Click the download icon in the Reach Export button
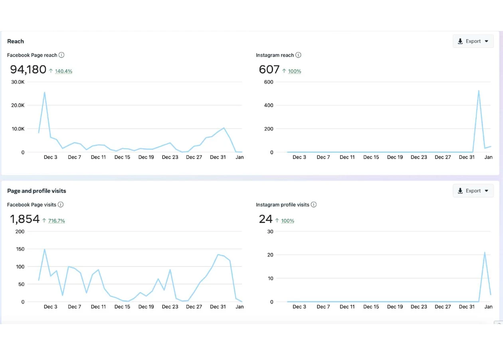 pos(460,41)
